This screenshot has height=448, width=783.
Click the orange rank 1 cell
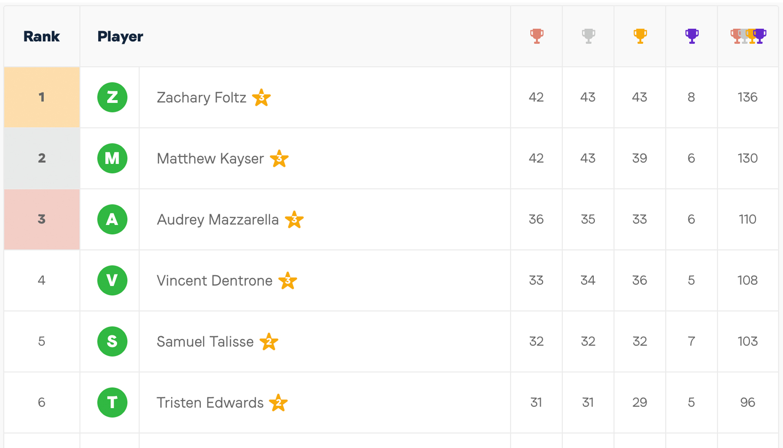pyautogui.click(x=42, y=97)
